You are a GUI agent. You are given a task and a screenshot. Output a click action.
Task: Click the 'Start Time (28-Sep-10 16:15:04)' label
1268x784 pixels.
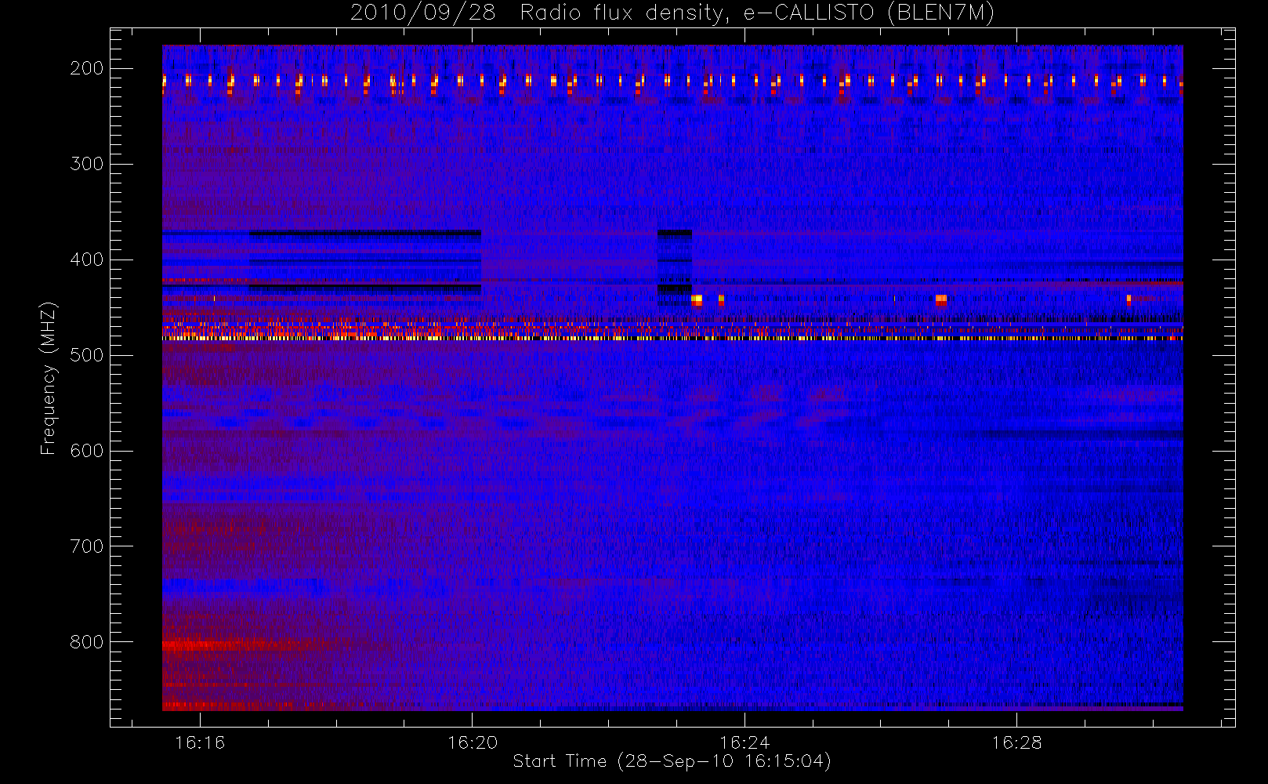pyautogui.click(x=672, y=761)
